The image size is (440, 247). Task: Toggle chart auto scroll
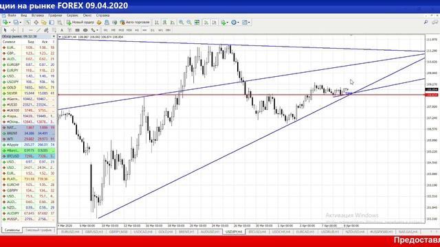point(206,22)
